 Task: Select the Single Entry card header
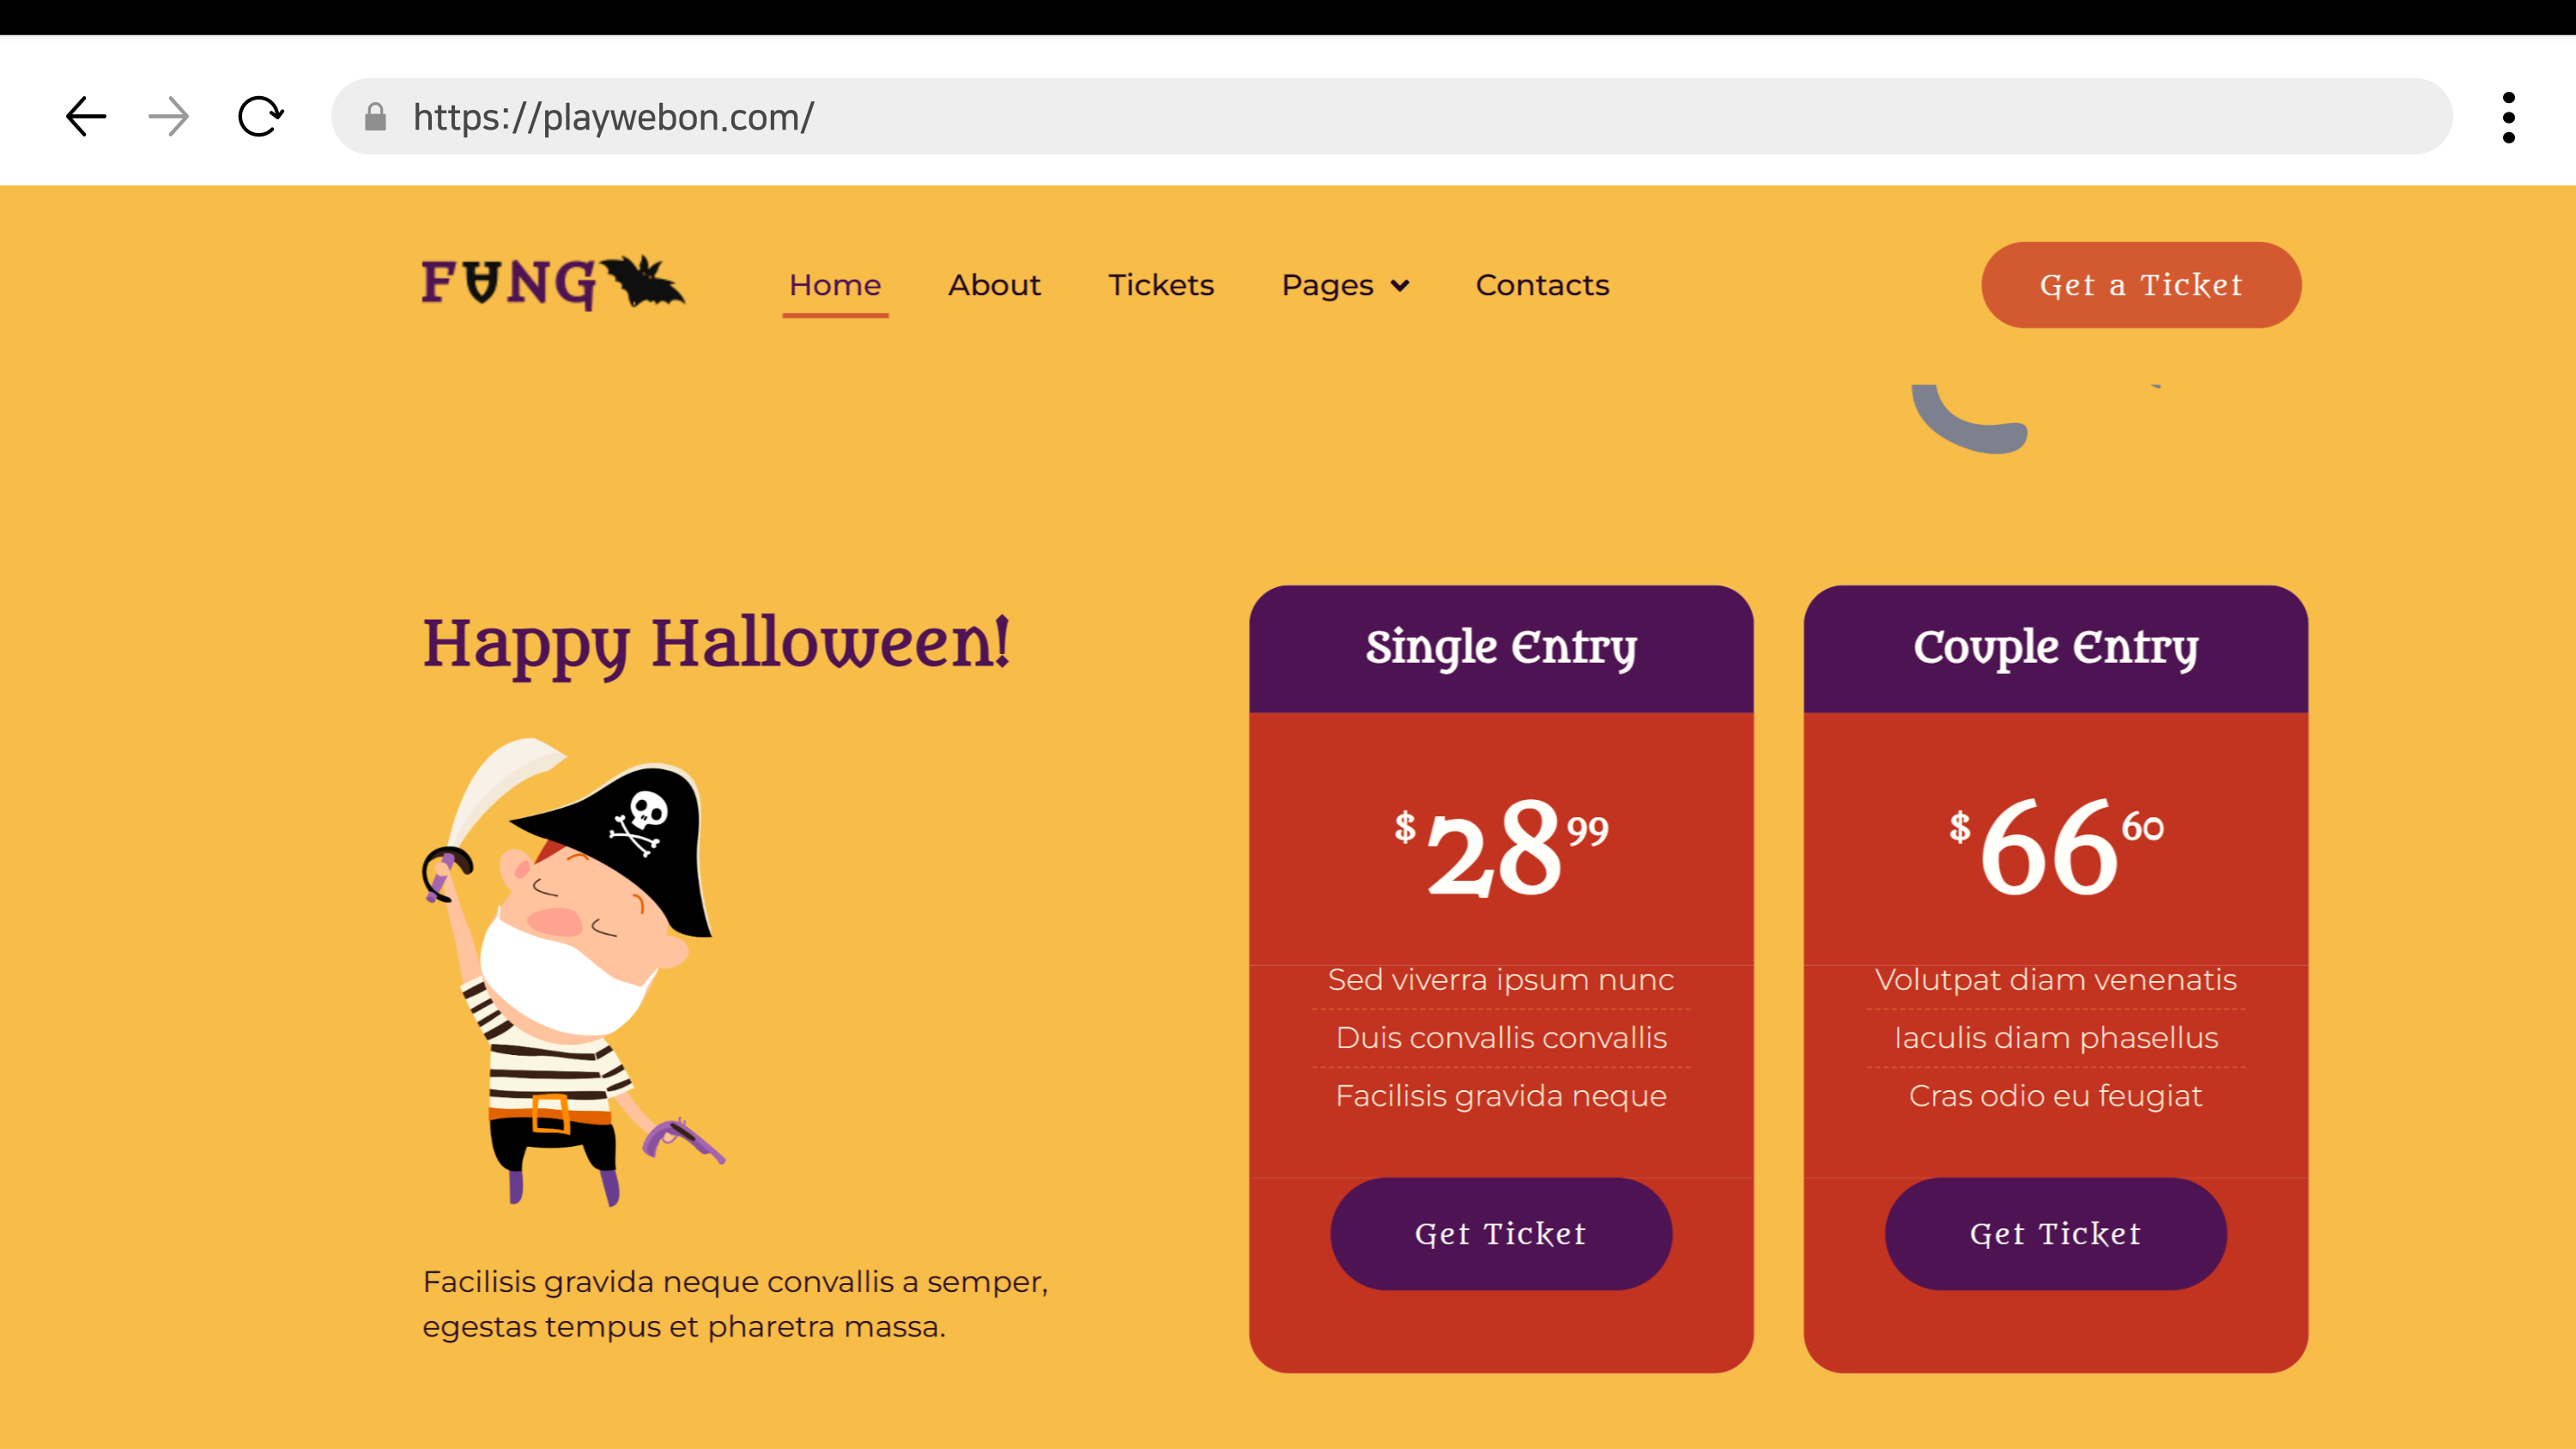coord(1501,649)
